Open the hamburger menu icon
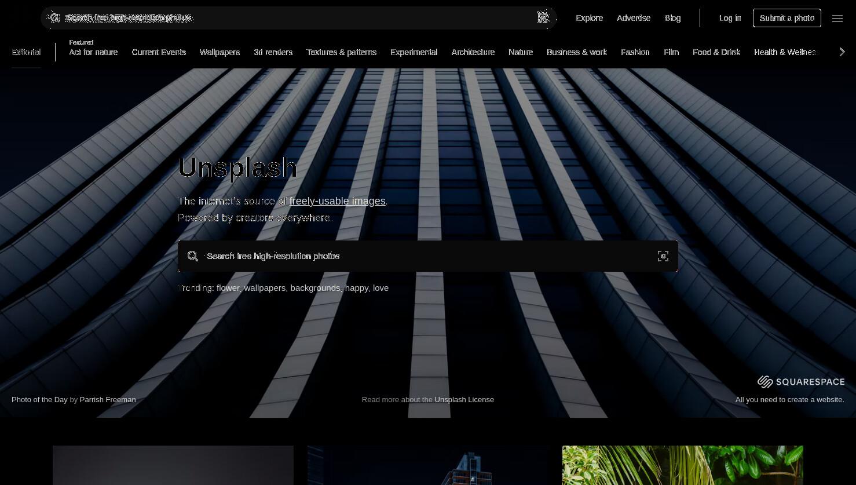The width and height of the screenshot is (856, 485). click(x=837, y=19)
